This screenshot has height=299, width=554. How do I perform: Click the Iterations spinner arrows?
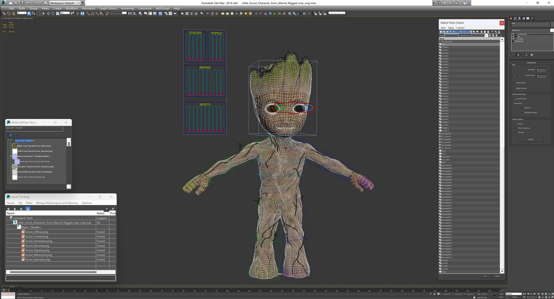tap(547, 70)
